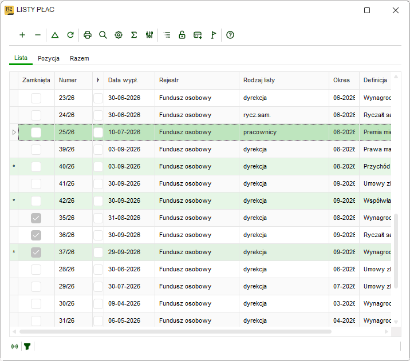Click the row indicator arrow of list 25/26

tap(14, 133)
